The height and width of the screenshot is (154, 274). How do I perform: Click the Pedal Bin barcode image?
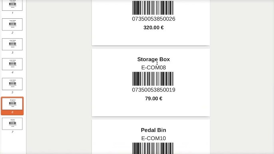[153, 148]
